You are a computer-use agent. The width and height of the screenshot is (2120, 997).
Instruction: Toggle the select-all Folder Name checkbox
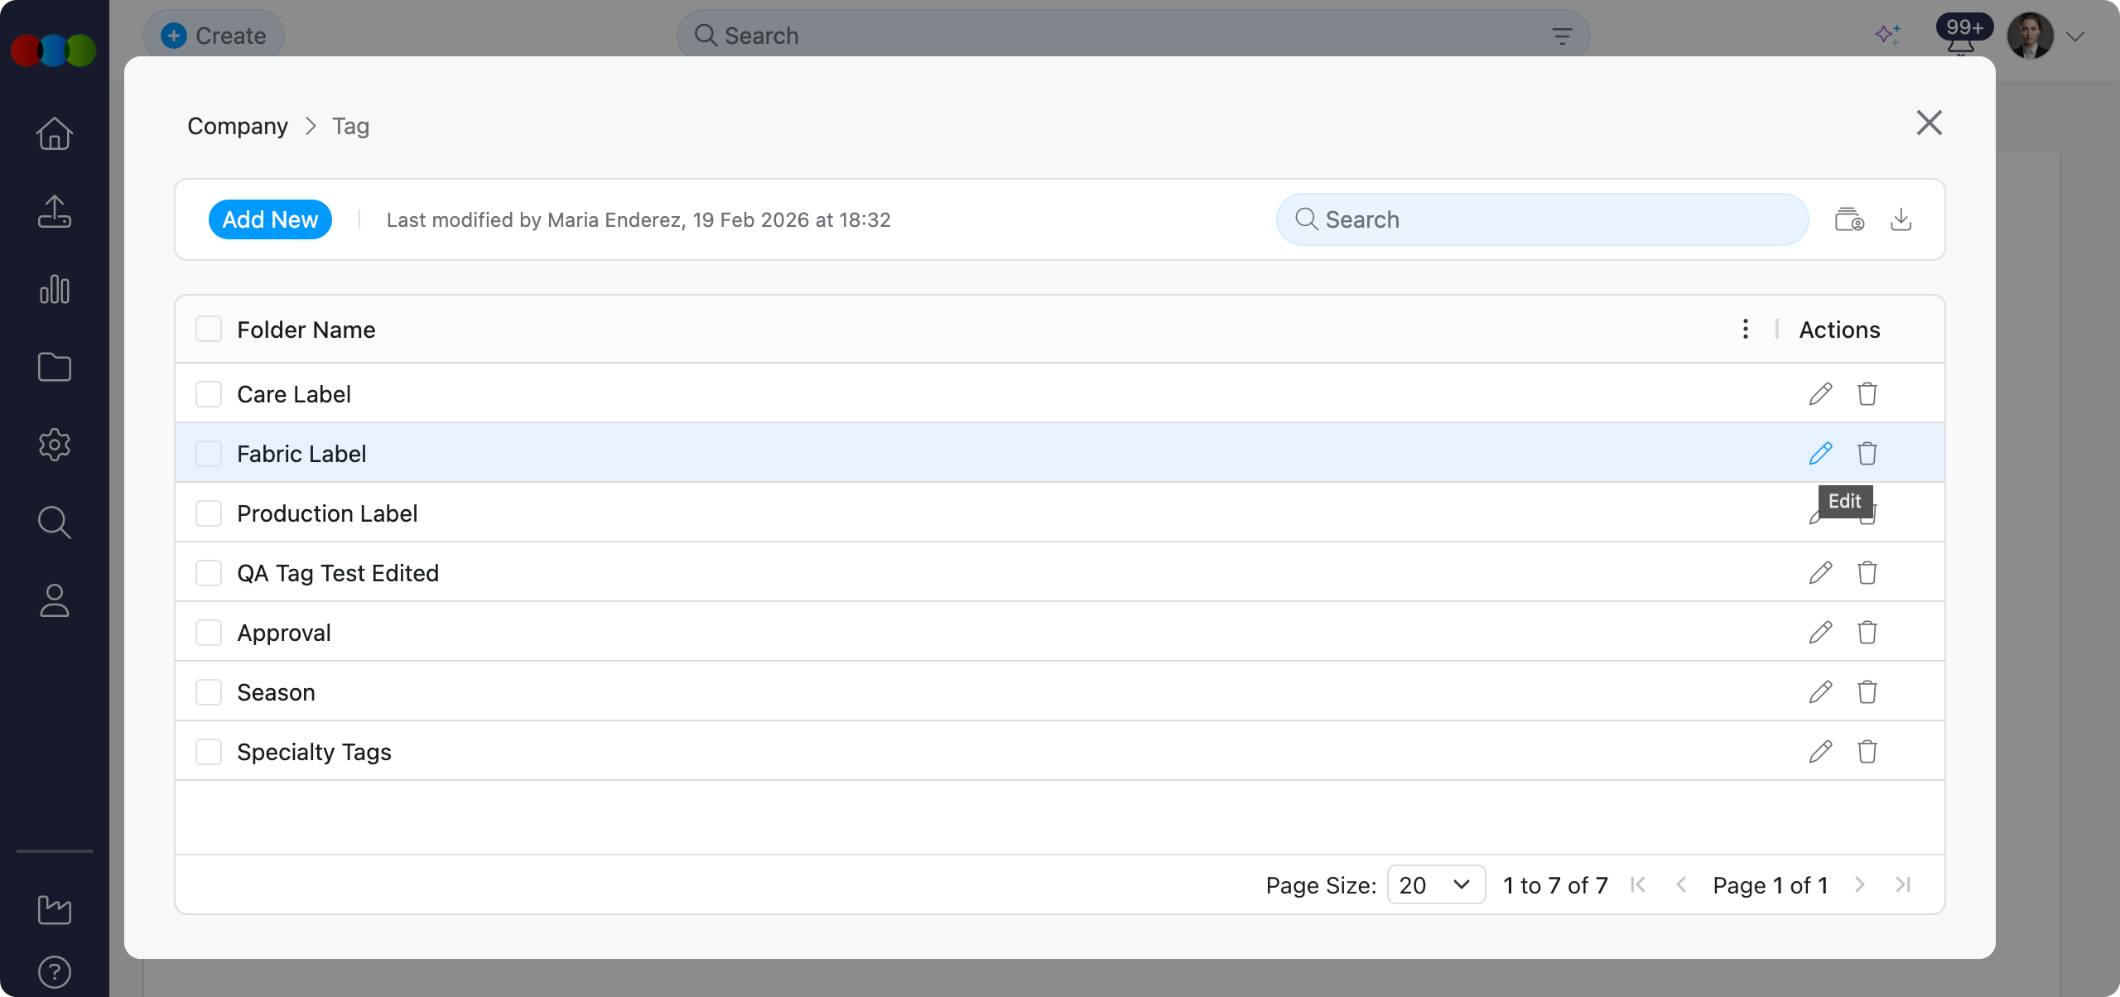pos(209,329)
